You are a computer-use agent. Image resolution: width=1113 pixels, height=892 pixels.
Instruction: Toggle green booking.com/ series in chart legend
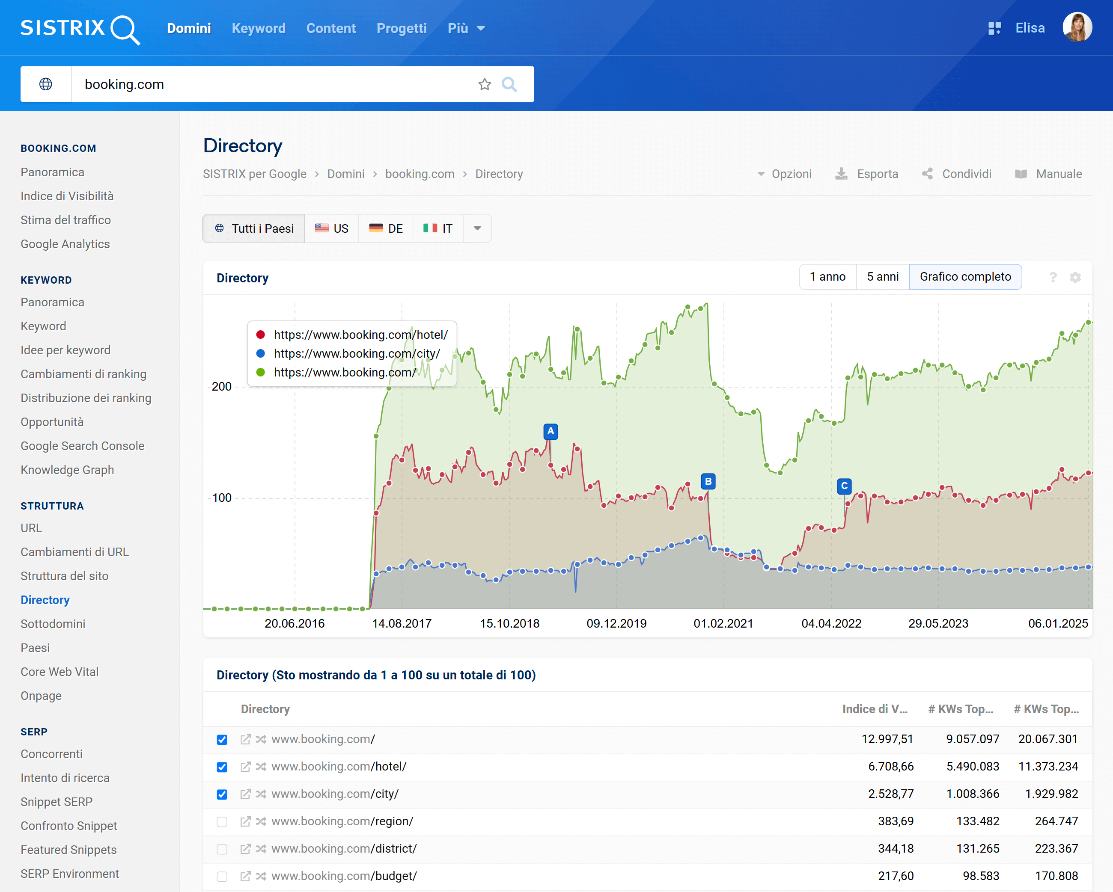pos(336,373)
